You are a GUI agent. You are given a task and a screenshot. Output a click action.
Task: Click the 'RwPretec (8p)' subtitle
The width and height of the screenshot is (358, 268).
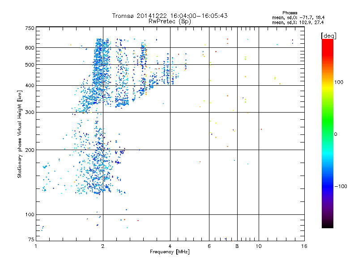(x=170, y=21)
